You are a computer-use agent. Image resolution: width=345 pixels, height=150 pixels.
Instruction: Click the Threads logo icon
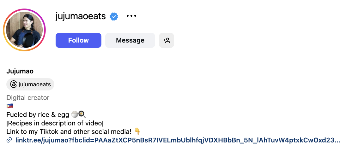pyautogui.click(x=14, y=84)
